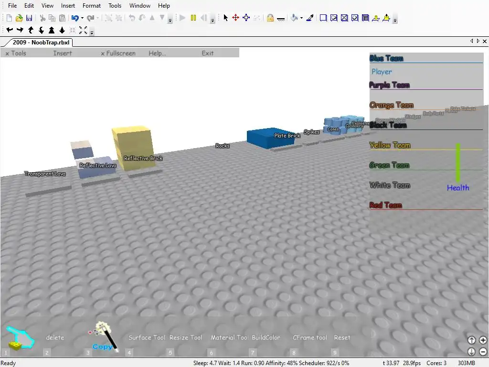
Task: Open the surface tools toolbar overflow arrow
Action: pyautogui.click(x=395, y=20)
